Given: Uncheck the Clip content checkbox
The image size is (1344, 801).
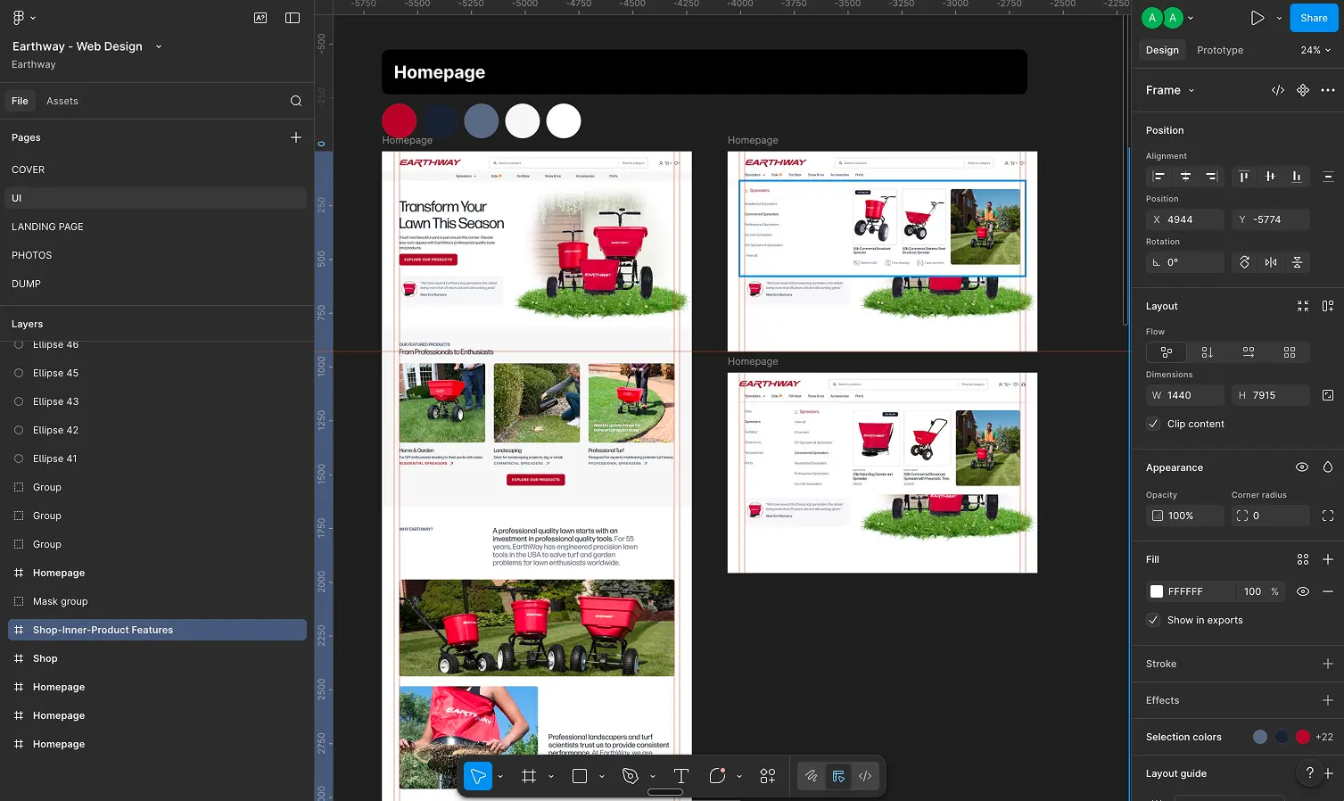Looking at the screenshot, I should [x=1152, y=424].
